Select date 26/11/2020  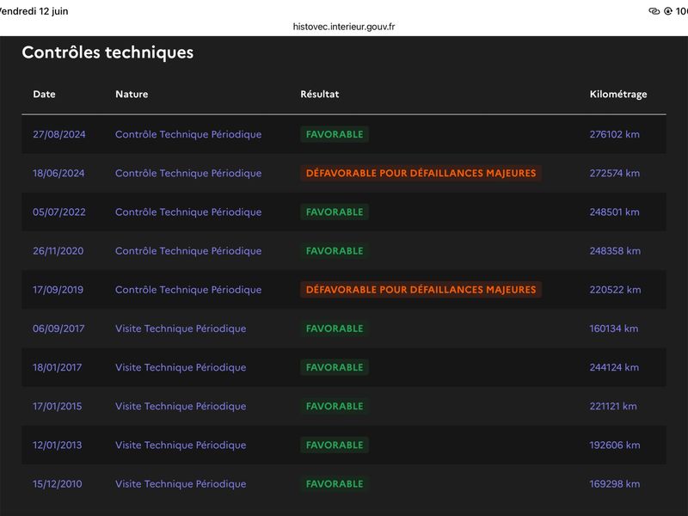tap(58, 250)
